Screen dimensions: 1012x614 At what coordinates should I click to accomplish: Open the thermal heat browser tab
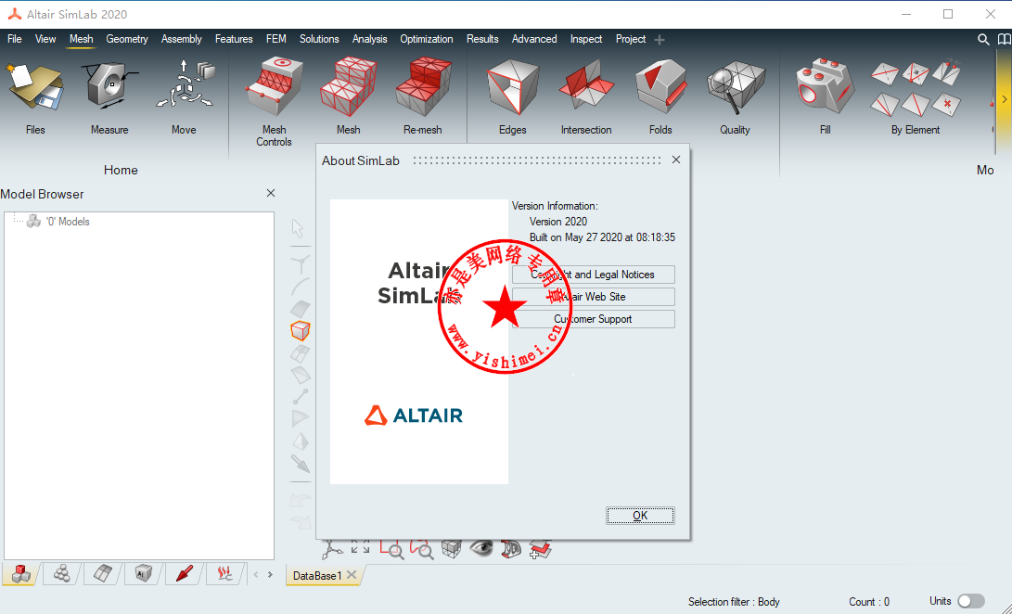point(224,573)
